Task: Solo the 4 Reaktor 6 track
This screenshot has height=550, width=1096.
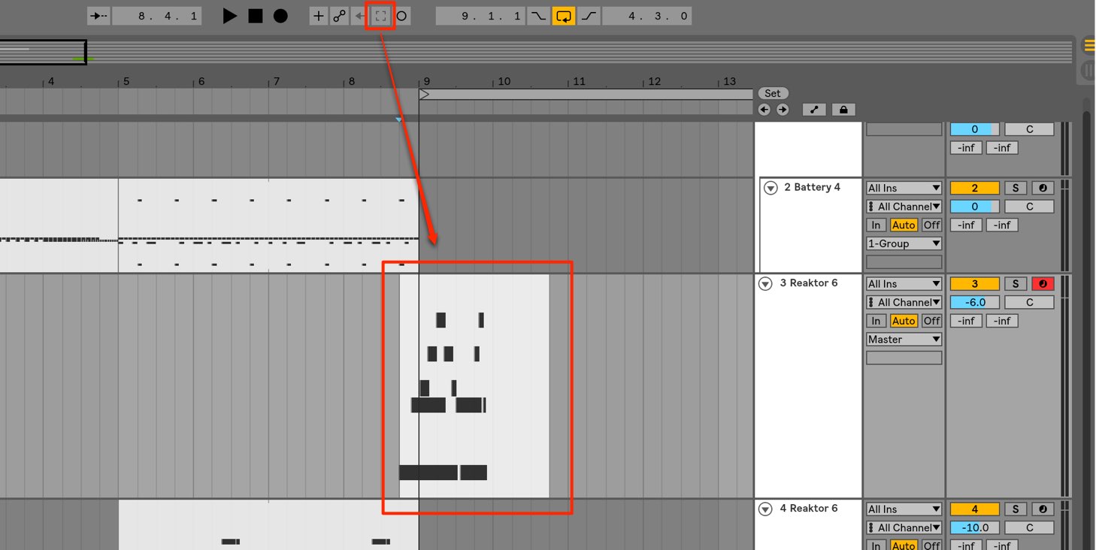Action: (x=1016, y=509)
